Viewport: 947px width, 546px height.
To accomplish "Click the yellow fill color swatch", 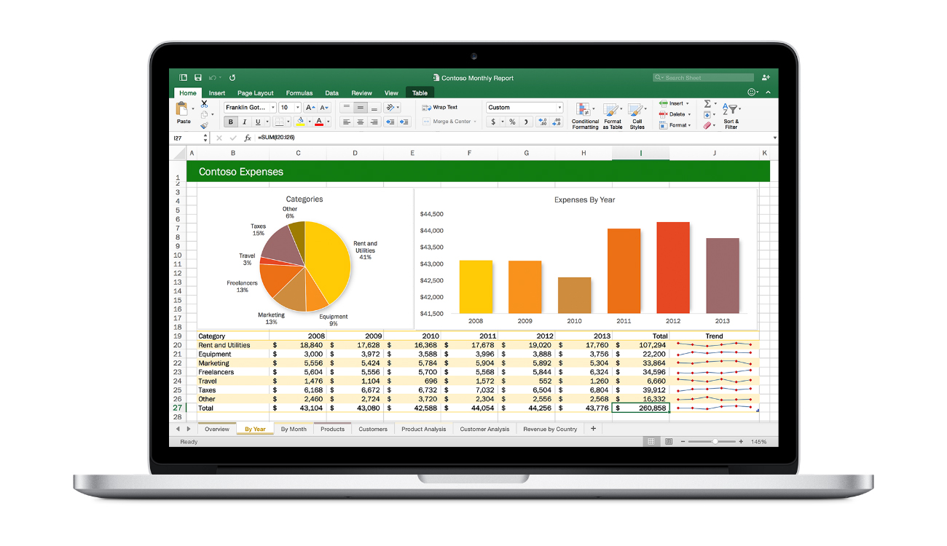I will [x=300, y=122].
